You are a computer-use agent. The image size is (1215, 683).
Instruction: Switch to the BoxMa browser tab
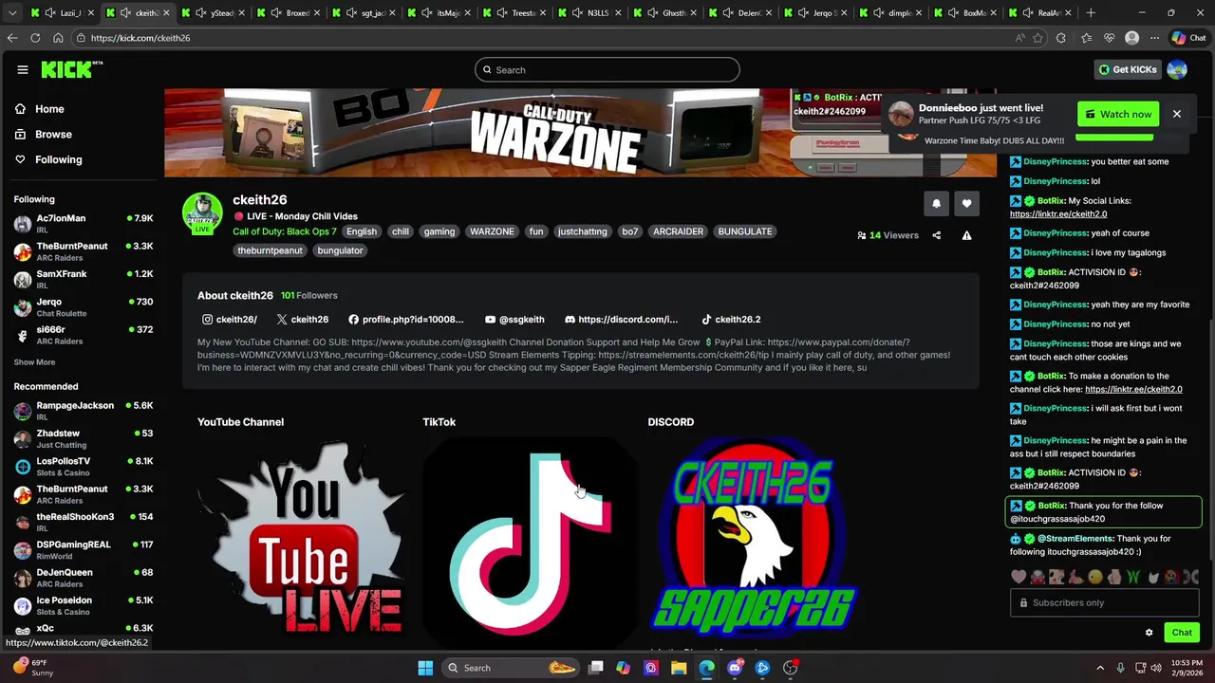coord(966,13)
